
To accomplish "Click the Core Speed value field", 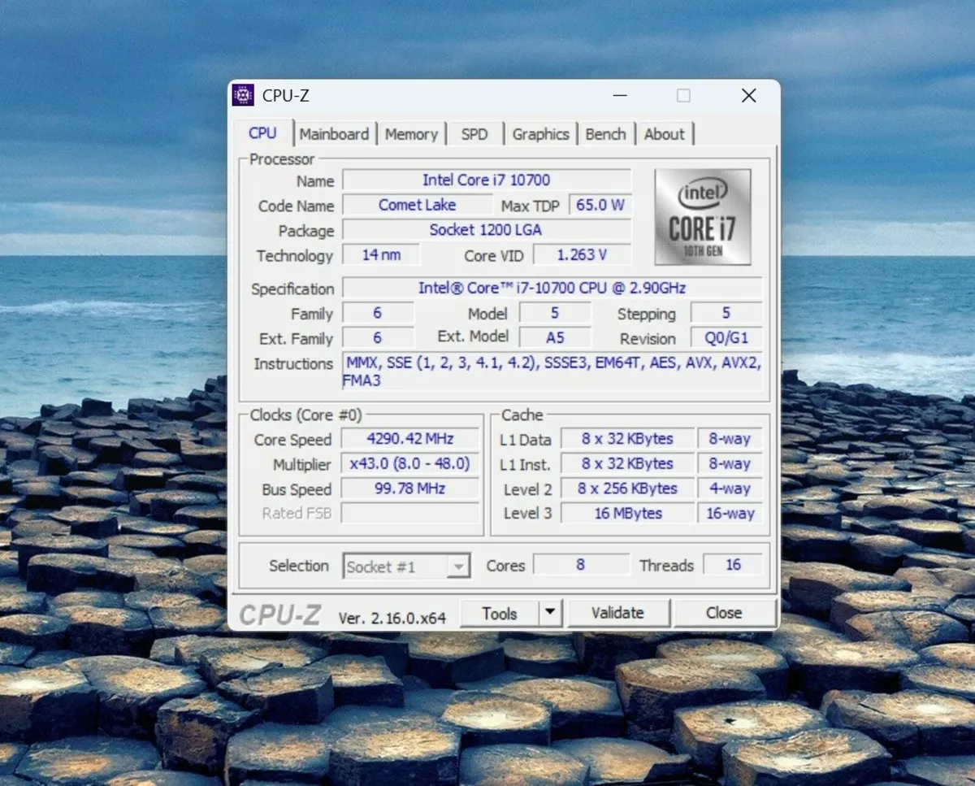I will coord(409,439).
